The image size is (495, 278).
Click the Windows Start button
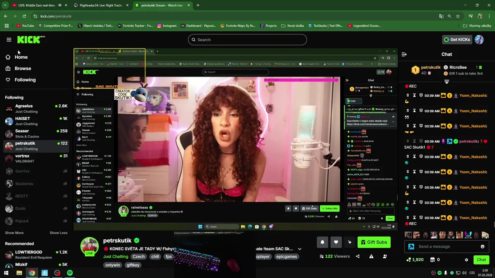click(x=6, y=273)
